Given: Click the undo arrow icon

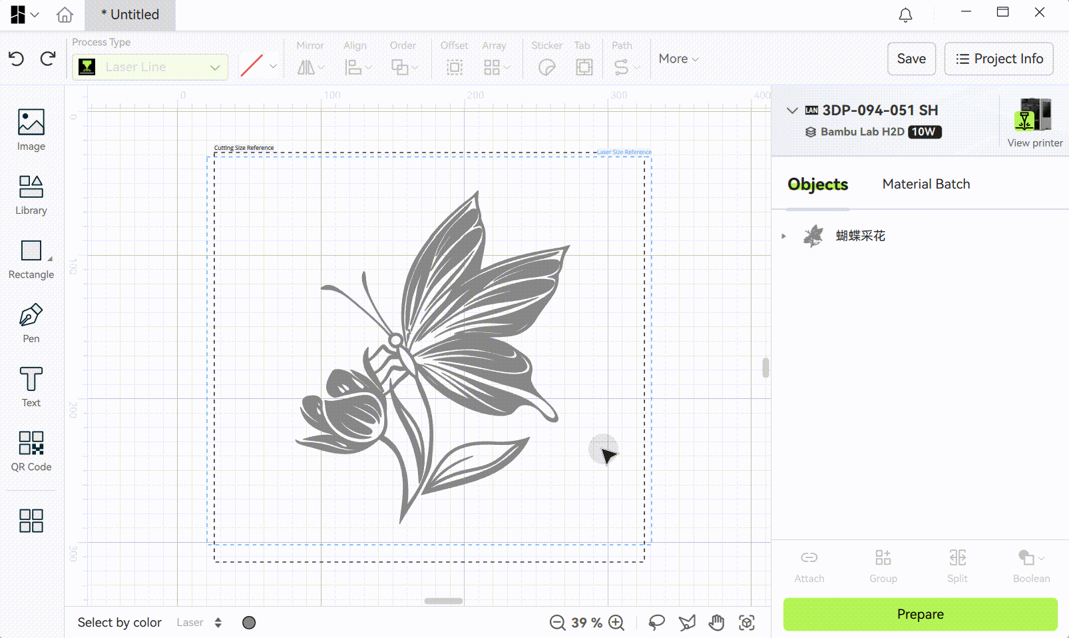Looking at the screenshot, I should [17, 59].
